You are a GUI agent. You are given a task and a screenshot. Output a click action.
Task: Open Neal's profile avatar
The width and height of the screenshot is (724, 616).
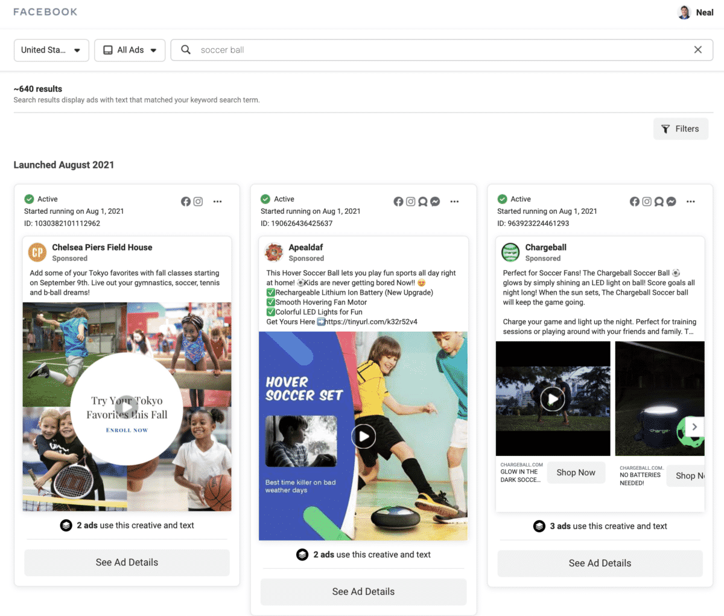click(x=684, y=12)
